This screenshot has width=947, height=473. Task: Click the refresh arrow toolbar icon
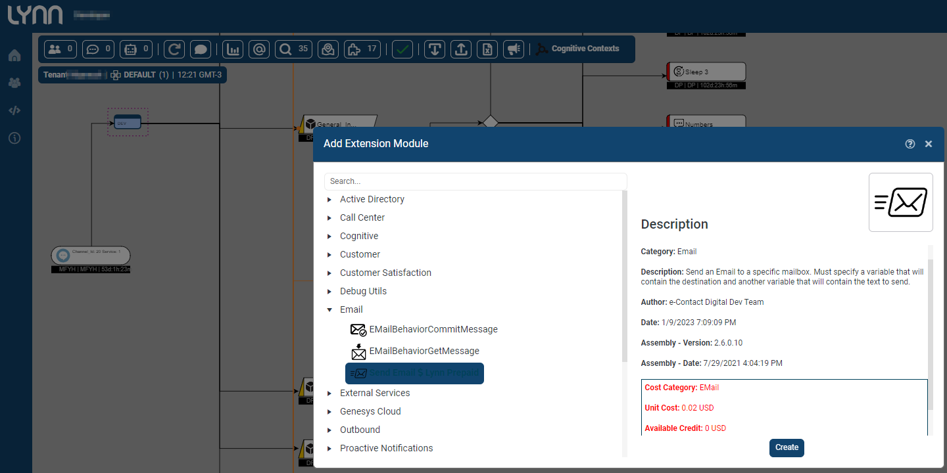tap(174, 49)
